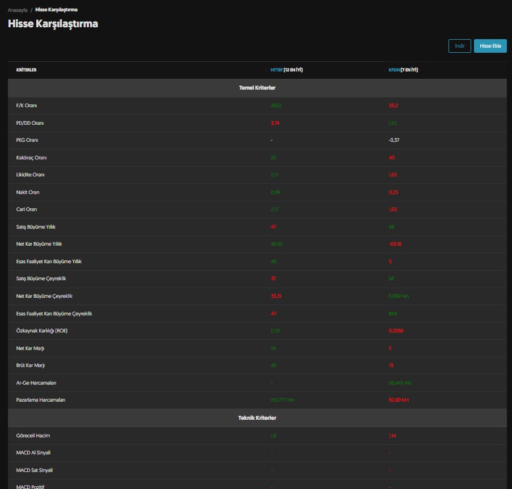Click KFEIN ROE value 0,0366
Image resolution: width=512 pixels, height=489 pixels.
[396, 331]
